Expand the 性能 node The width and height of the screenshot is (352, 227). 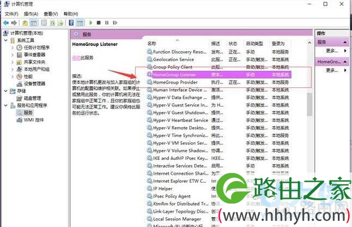pos(13,76)
